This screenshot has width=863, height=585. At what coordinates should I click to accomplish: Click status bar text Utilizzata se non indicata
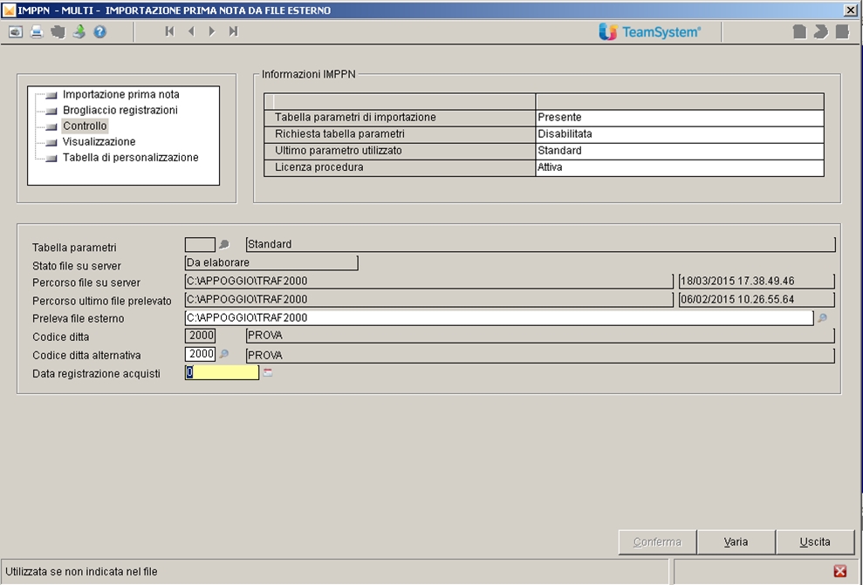click(x=81, y=572)
